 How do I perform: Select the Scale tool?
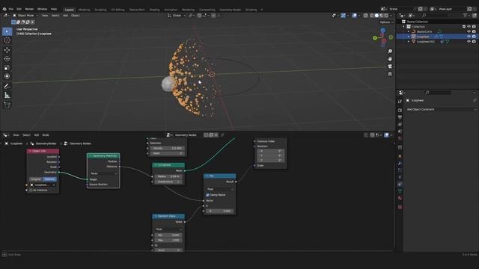7,68
